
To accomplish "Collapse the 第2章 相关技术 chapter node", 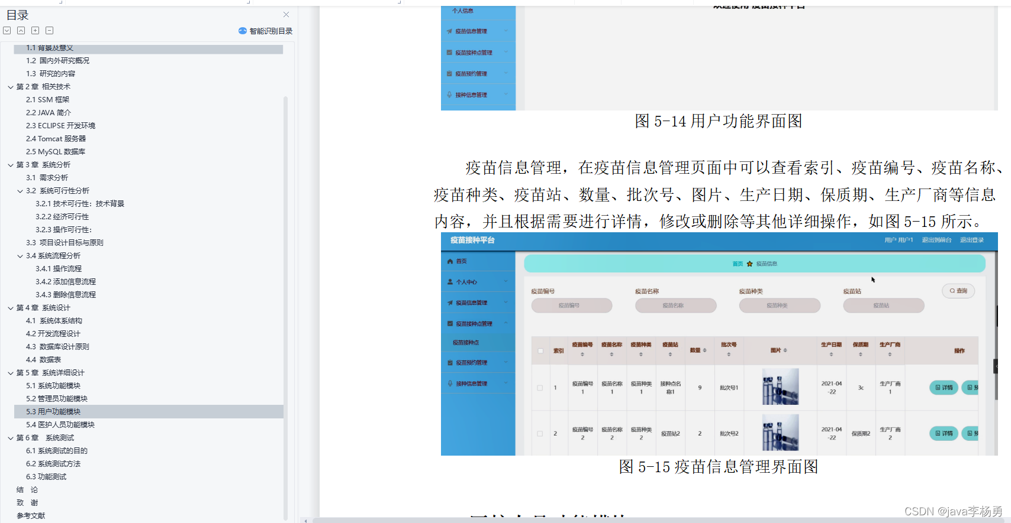I will [x=11, y=87].
